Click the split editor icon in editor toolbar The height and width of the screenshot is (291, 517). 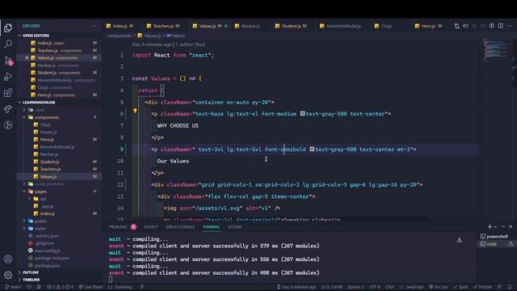click(x=501, y=26)
